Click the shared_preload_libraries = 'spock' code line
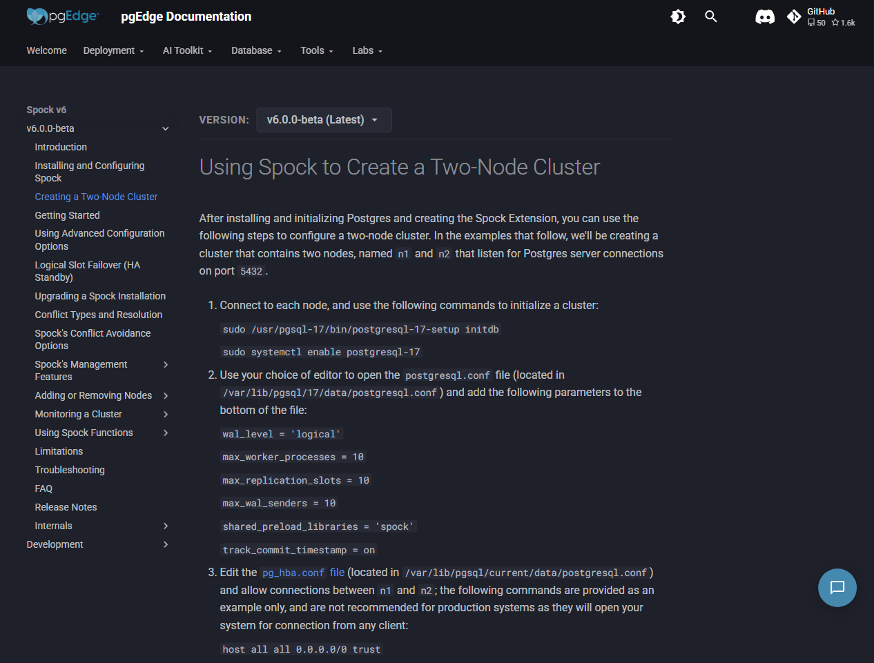Image resolution: width=874 pixels, height=663 pixels. coord(318,526)
